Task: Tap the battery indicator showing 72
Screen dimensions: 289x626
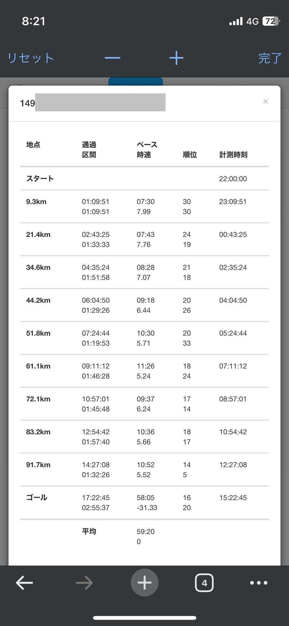Action: pyautogui.click(x=271, y=21)
